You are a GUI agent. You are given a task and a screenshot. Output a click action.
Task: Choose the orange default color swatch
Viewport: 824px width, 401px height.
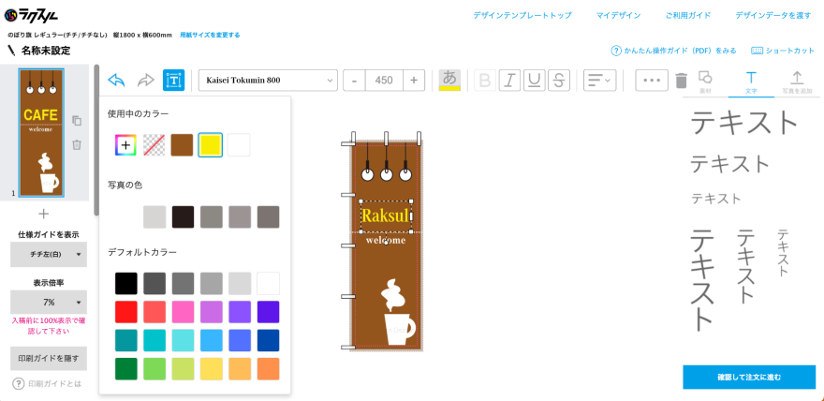click(268, 369)
